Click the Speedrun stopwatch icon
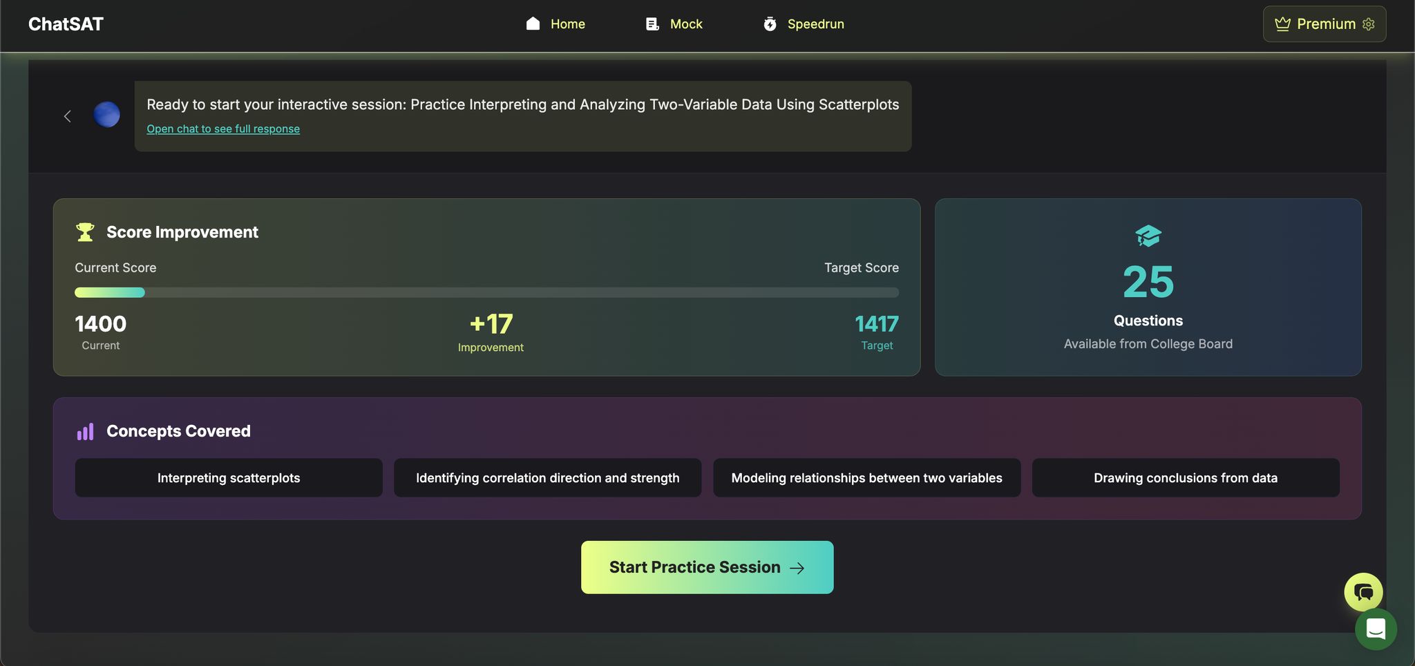The image size is (1415, 666). [x=770, y=24]
